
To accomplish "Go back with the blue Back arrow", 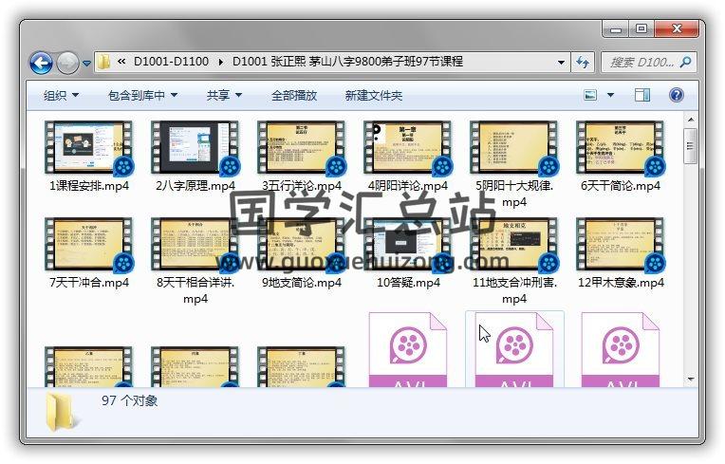I will 41,63.
